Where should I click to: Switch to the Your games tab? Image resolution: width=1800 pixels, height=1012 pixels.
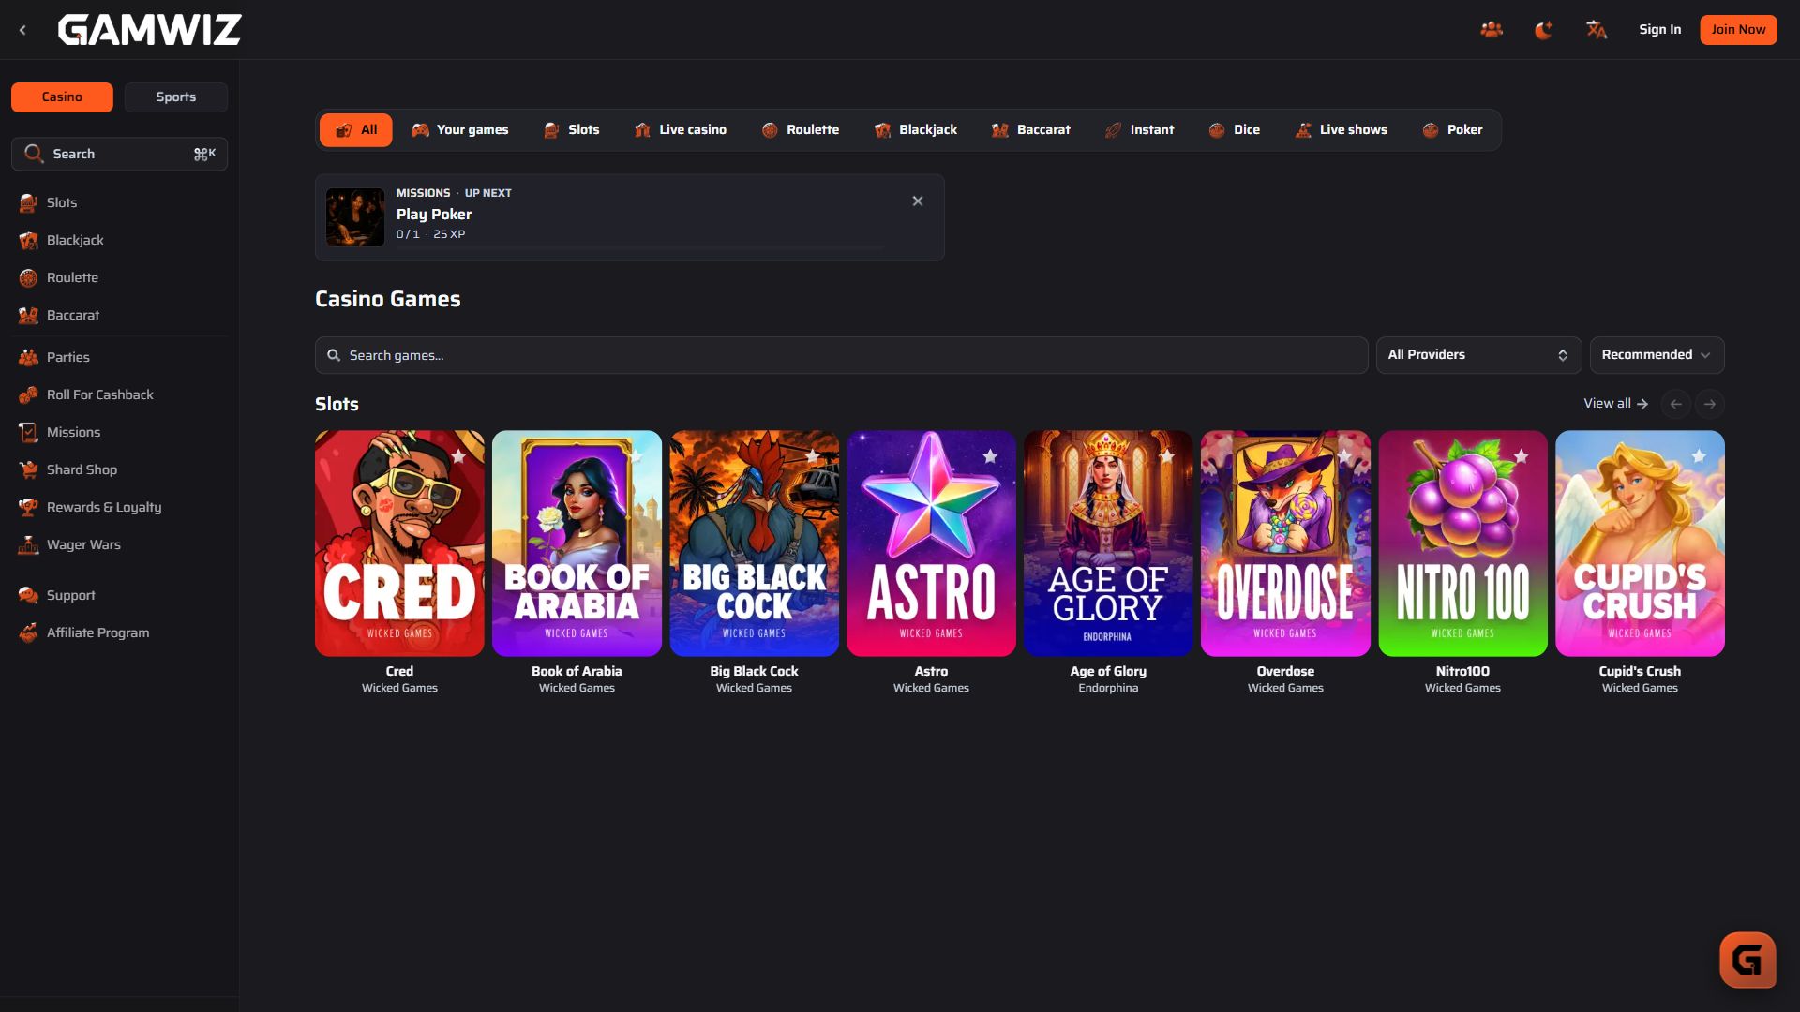click(x=459, y=130)
